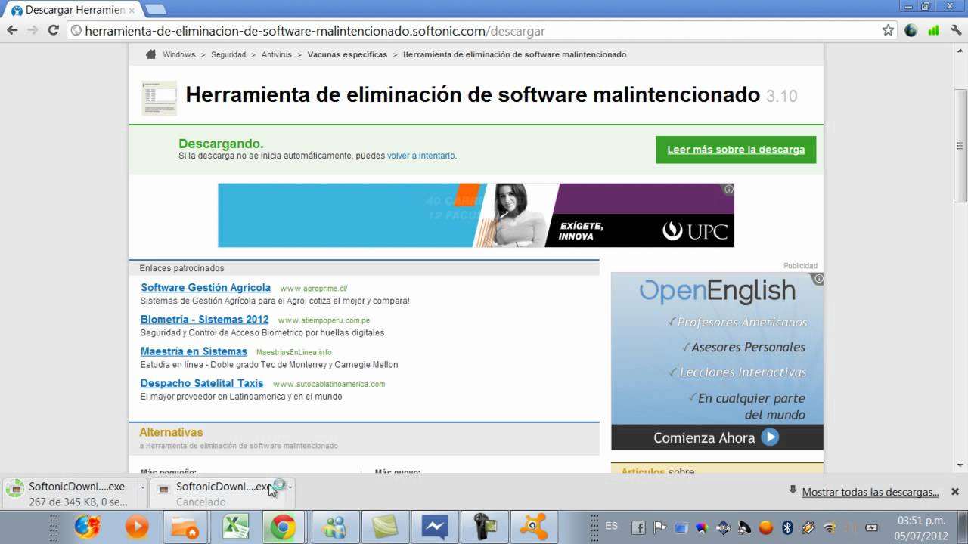Open Biometría - Sistemas 2012 link
This screenshot has width=968, height=544.
point(204,320)
